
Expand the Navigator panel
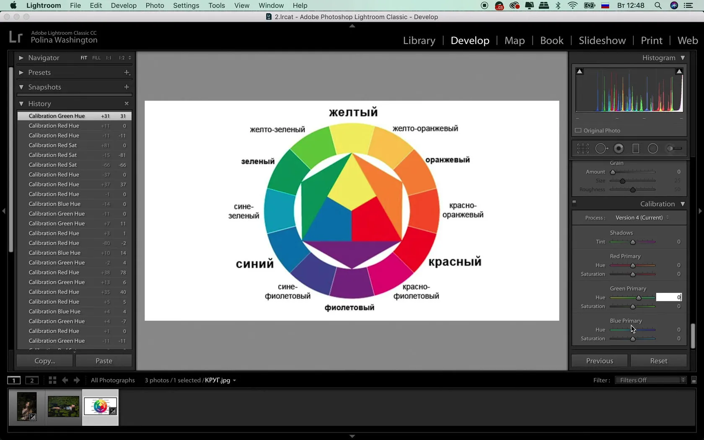(21, 58)
